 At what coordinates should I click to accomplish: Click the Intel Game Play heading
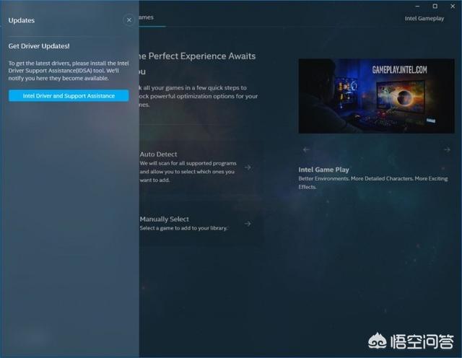pyautogui.click(x=323, y=170)
